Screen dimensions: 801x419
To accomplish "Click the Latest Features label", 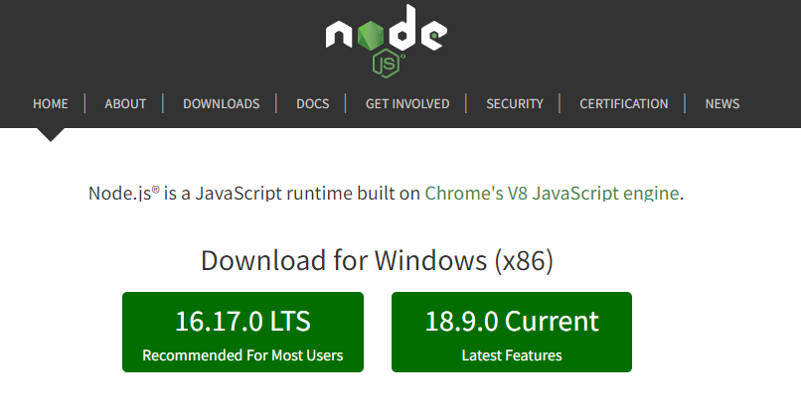I will (512, 355).
